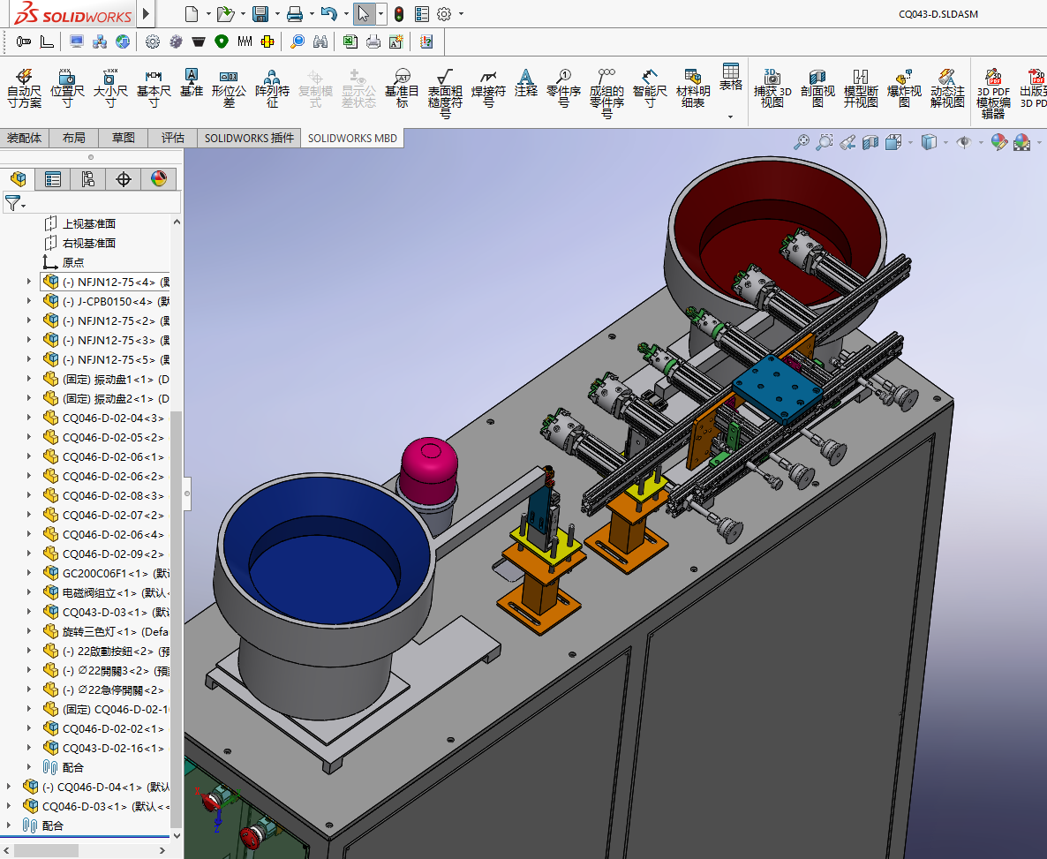The width and height of the screenshot is (1047, 859).
Task: Open the tree filter dropdown
Action: pos(15,202)
